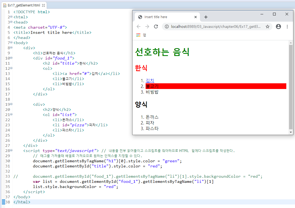Click the h2 id="title" code line
295x208 pixels.
click(70, 63)
